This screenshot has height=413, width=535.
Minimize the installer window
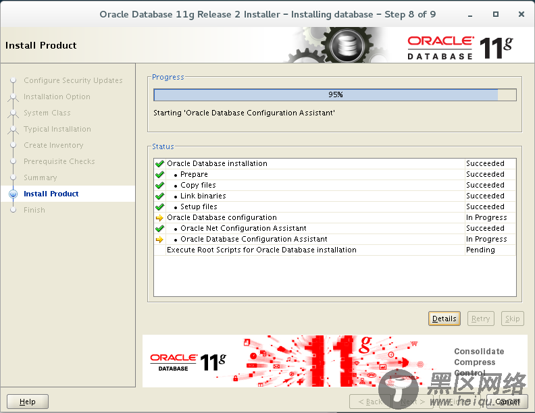coord(470,15)
